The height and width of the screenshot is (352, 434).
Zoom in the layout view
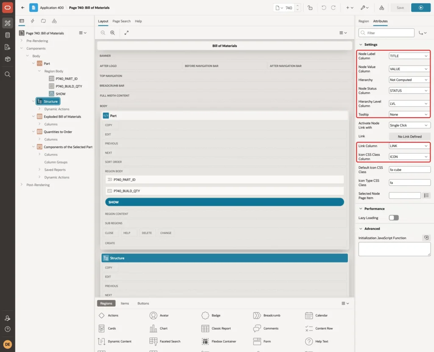[113, 33]
